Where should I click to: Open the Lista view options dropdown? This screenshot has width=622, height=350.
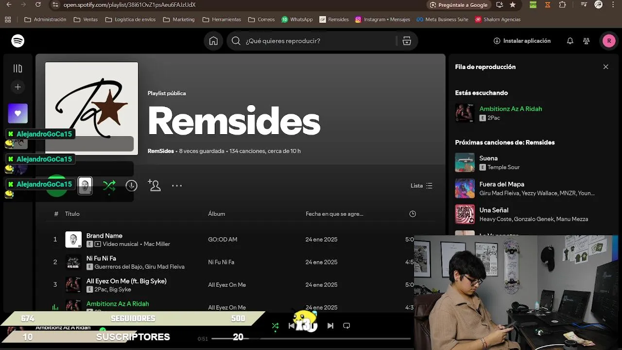421,186
